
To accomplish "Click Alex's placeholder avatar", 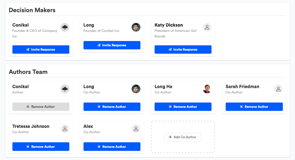I will pyautogui.click(x=136, y=129).
